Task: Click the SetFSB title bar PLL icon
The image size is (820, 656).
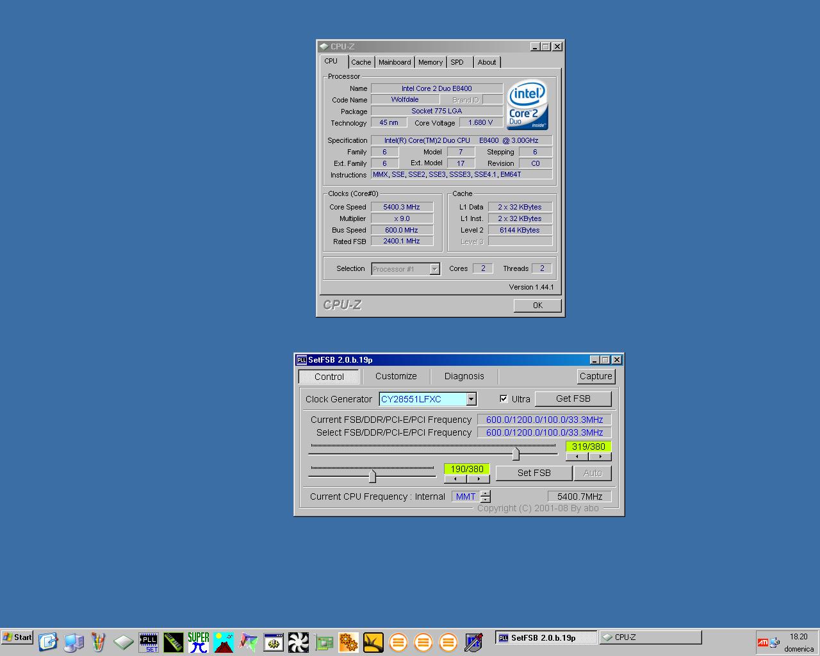Action: pos(301,360)
